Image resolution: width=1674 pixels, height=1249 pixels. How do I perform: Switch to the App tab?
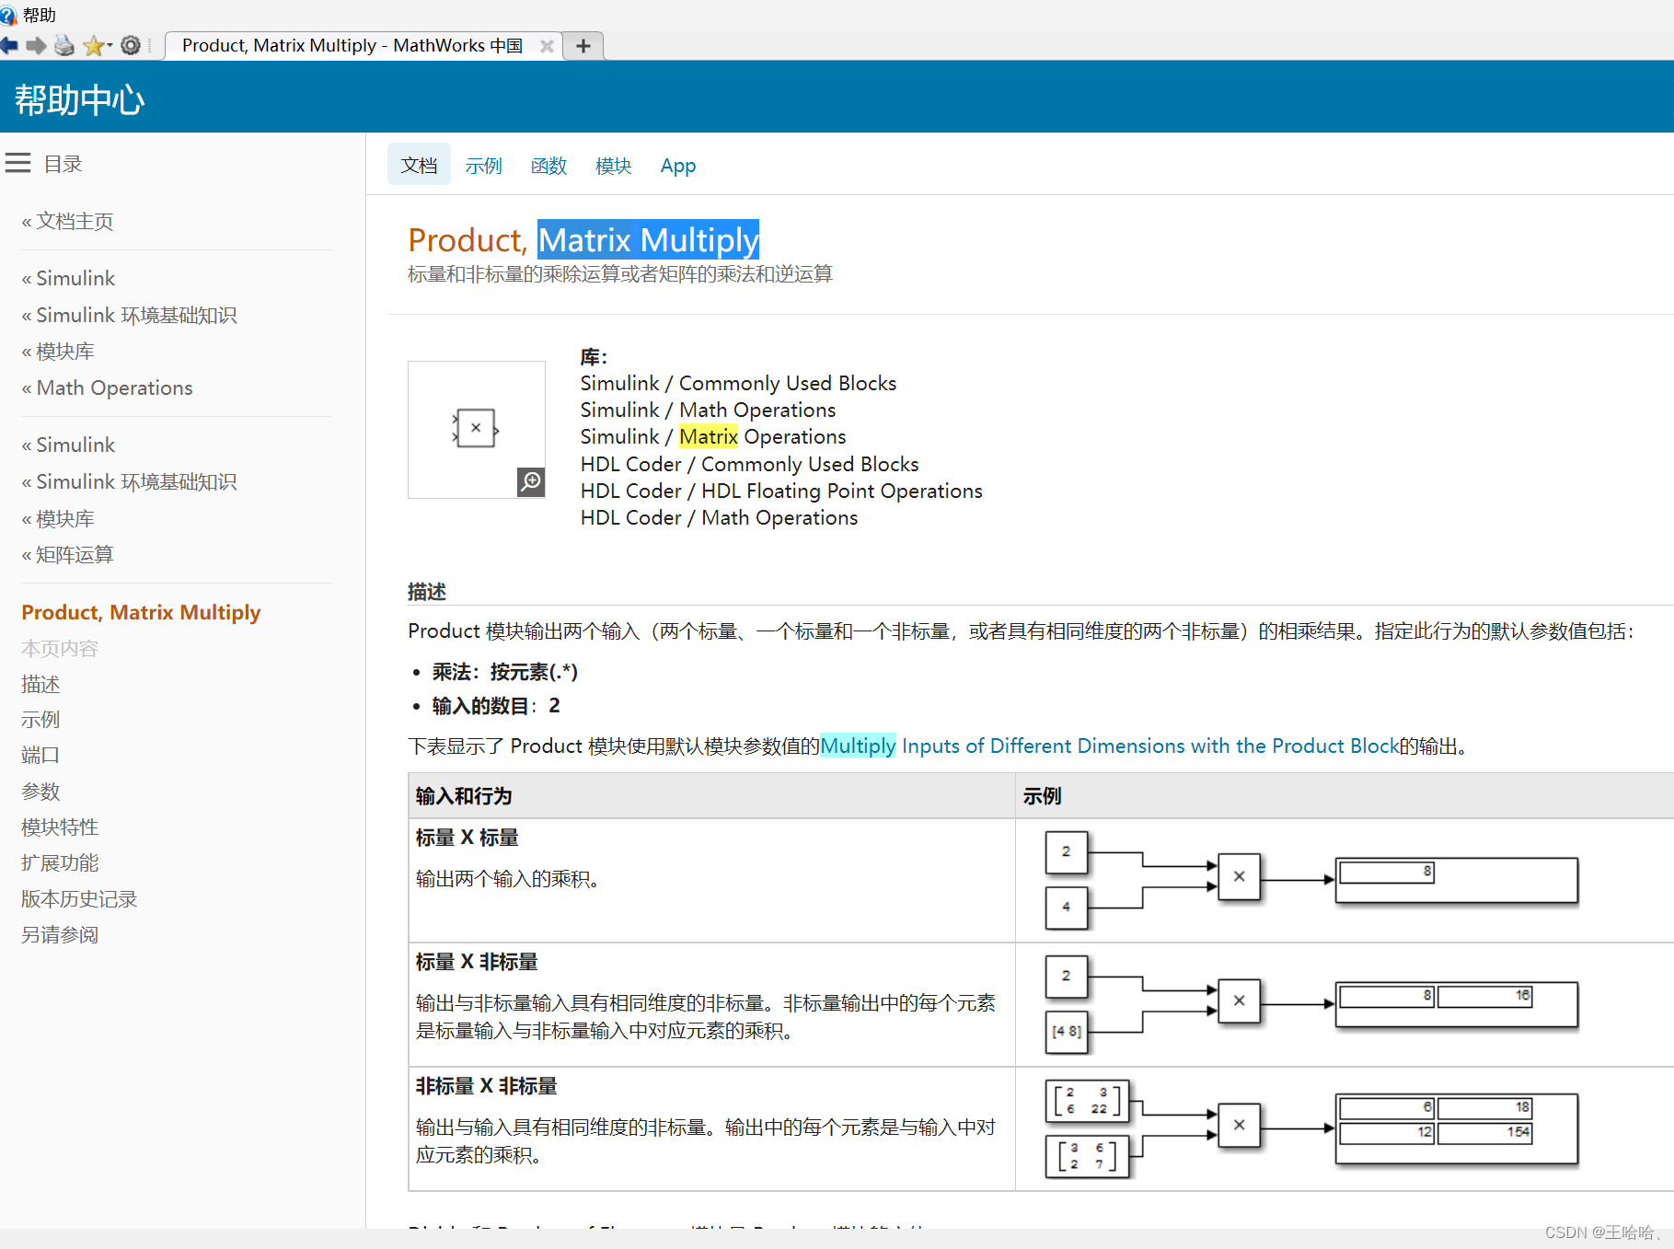click(x=678, y=166)
